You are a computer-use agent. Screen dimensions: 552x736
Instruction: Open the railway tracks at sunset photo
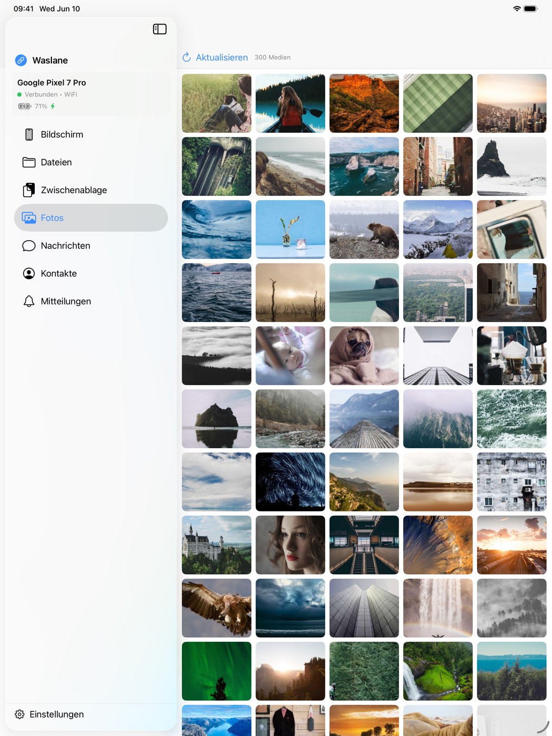pos(512,545)
